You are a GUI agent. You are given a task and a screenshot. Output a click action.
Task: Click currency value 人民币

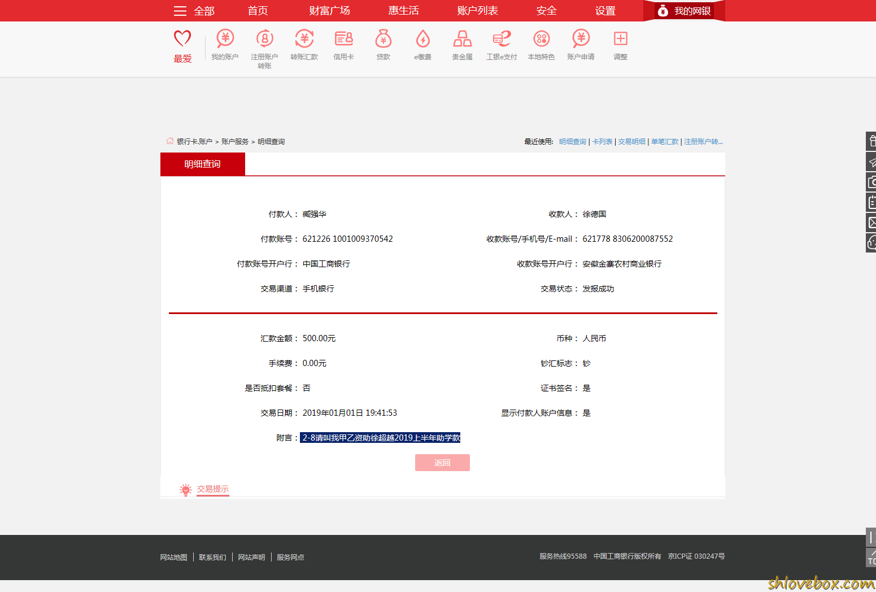pos(594,338)
